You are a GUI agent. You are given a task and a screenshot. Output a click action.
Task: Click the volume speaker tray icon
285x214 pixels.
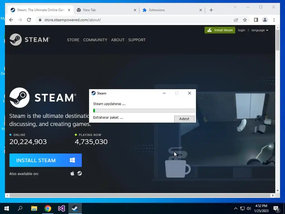point(249,208)
